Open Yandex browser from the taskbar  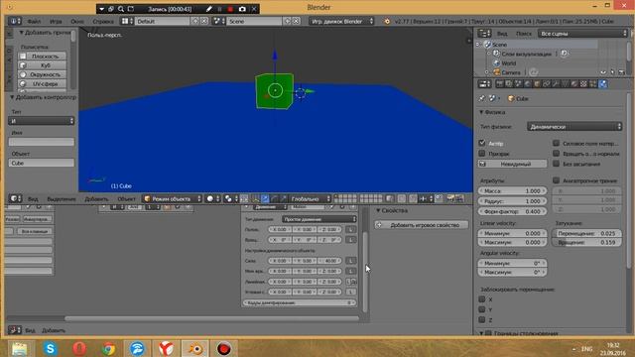click(x=166, y=348)
